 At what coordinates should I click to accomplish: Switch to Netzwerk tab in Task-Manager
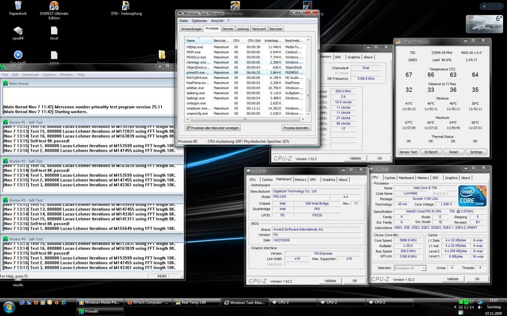click(x=259, y=29)
